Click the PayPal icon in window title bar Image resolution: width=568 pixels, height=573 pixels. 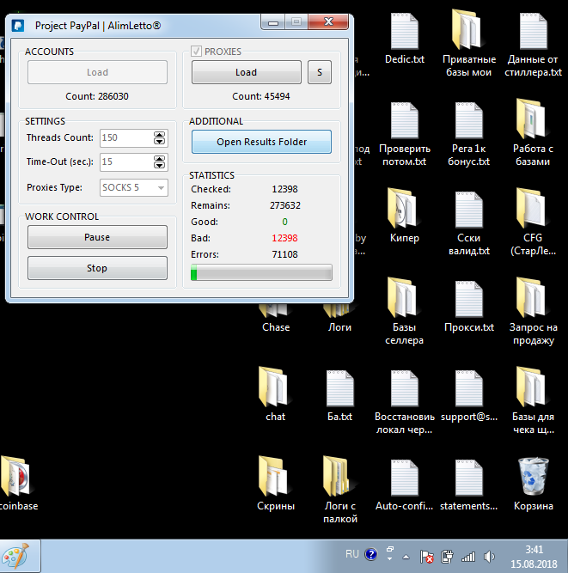18,26
